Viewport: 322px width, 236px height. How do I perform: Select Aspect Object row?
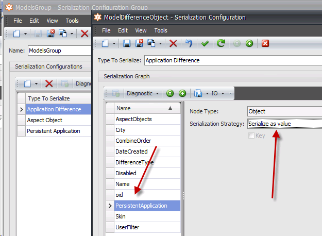click(x=58, y=120)
